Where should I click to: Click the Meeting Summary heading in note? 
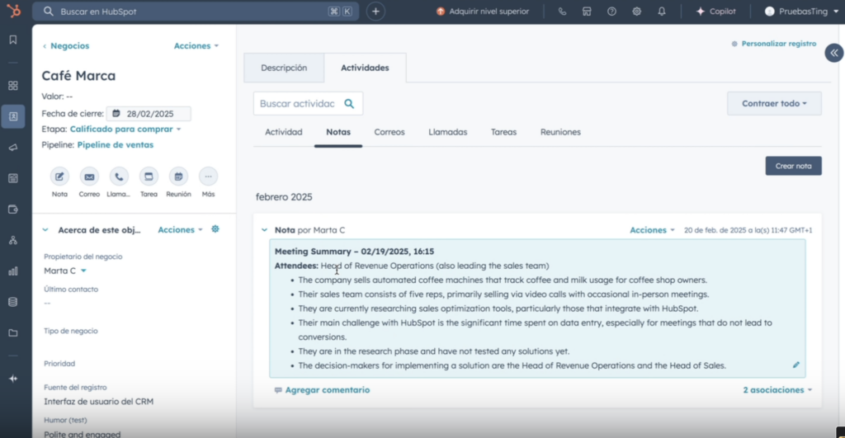click(354, 251)
